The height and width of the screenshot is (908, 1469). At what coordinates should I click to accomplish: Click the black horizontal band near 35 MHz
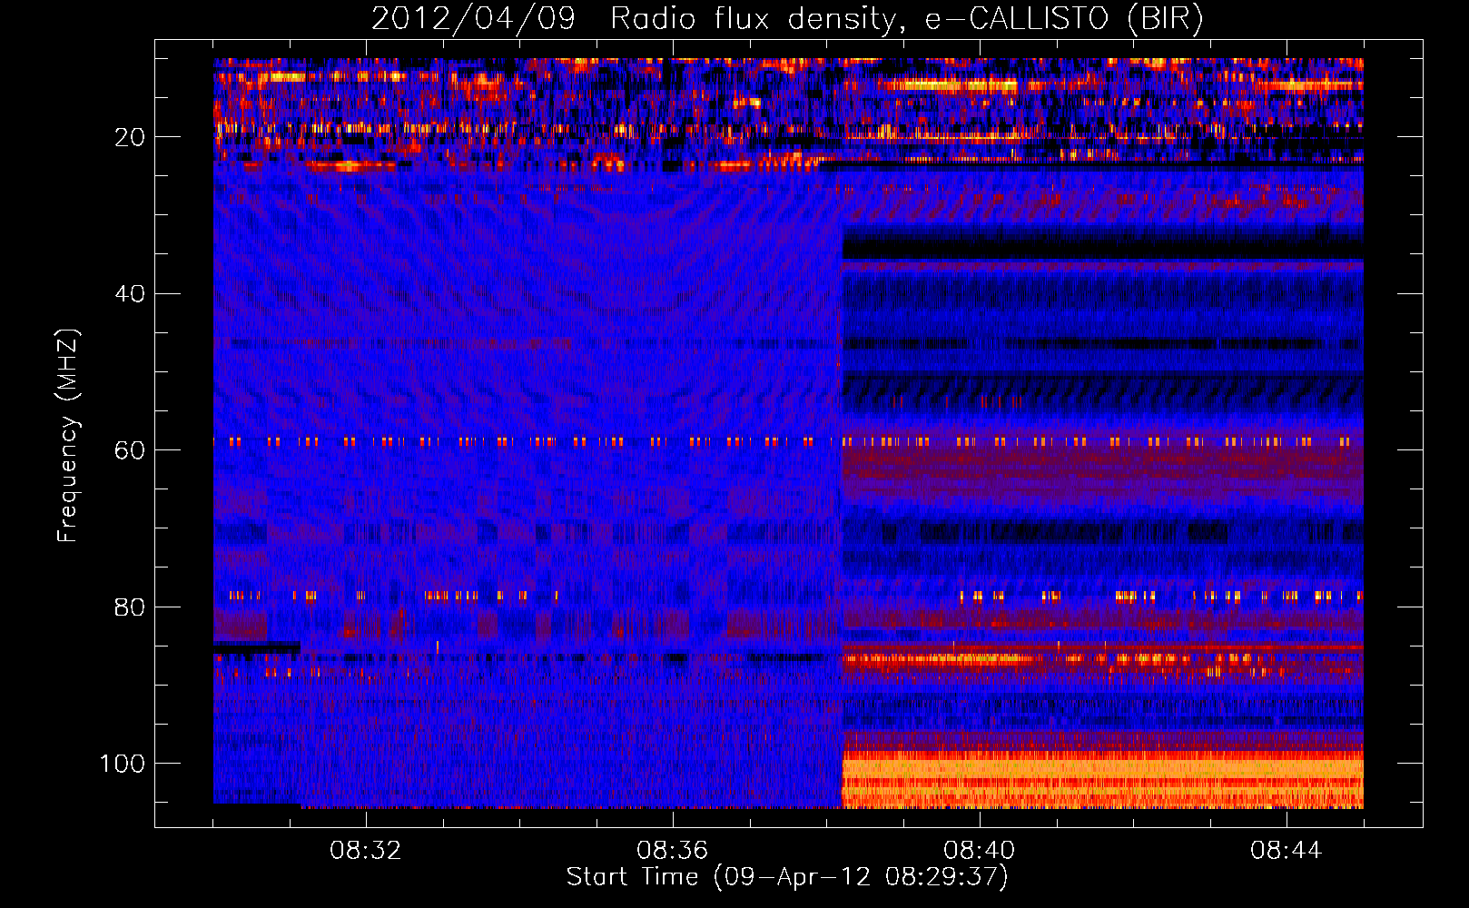(x=1102, y=248)
